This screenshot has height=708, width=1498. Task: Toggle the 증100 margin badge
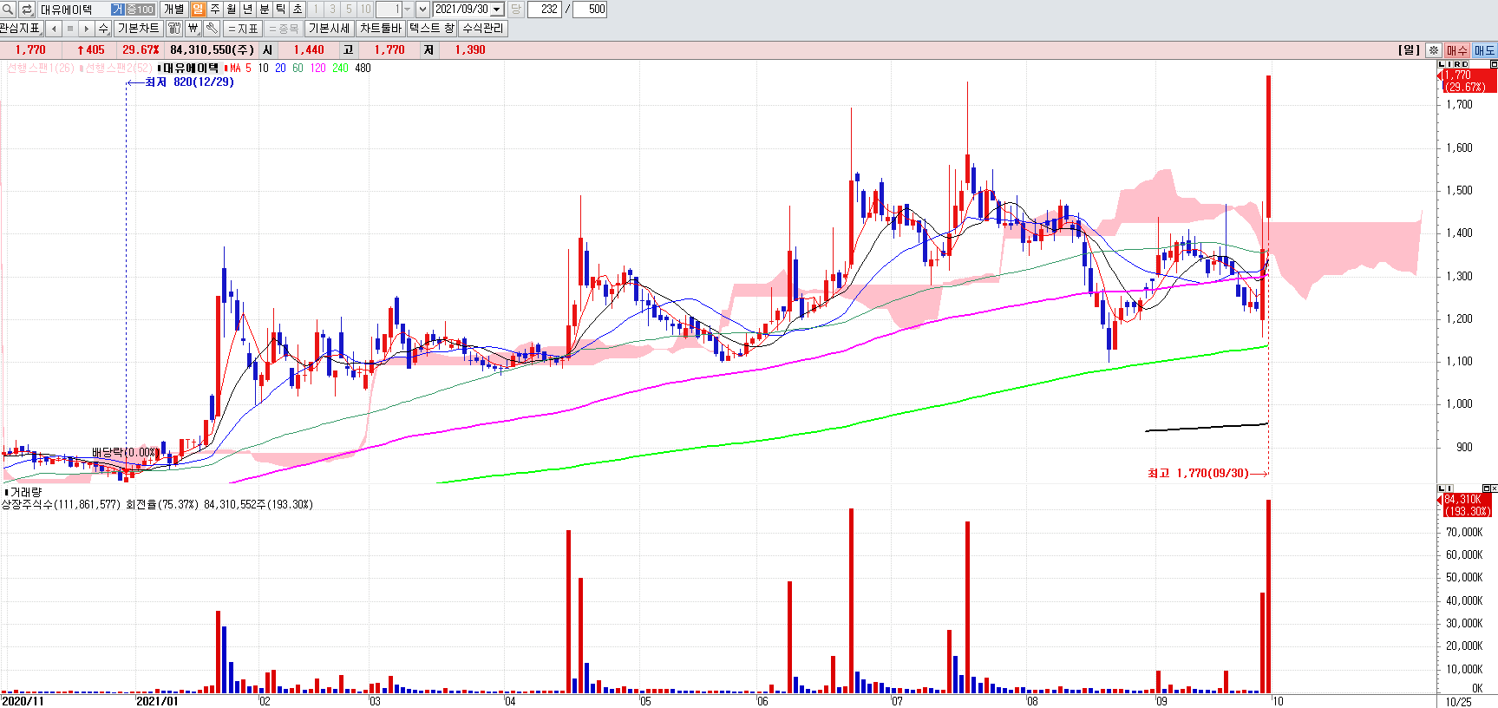(141, 9)
